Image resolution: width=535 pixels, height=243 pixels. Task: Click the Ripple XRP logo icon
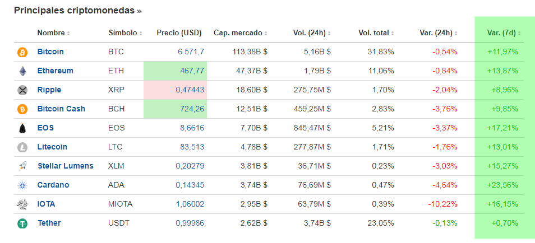23,90
